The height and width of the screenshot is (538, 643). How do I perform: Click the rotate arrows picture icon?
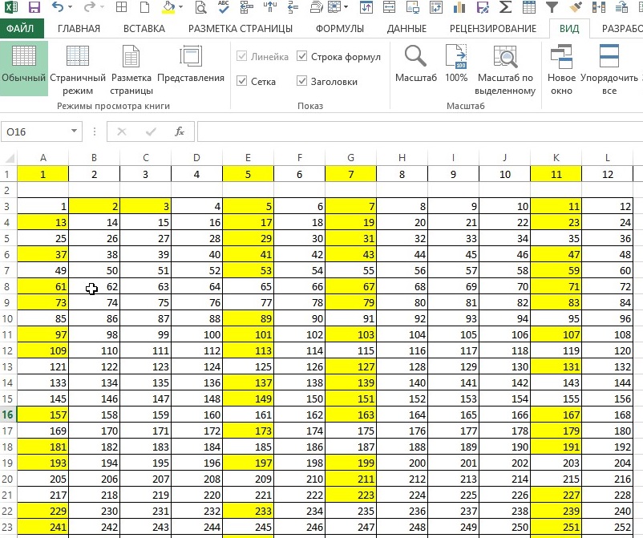click(436, 7)
